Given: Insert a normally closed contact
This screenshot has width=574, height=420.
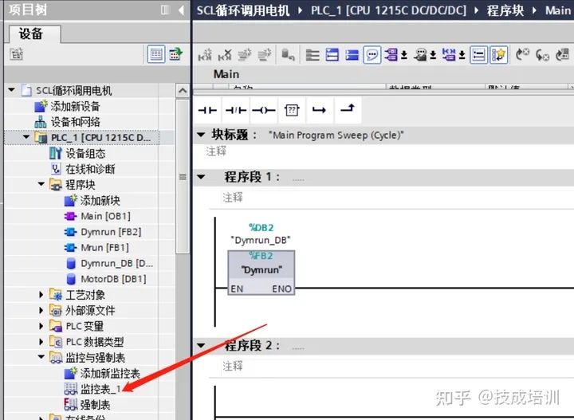Looking at the screenshot, I should pyautogui.click(x=235, y=110).
